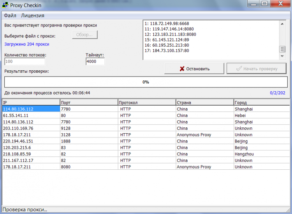Select proxy line 15: 61.145.121.124:89

167,40
